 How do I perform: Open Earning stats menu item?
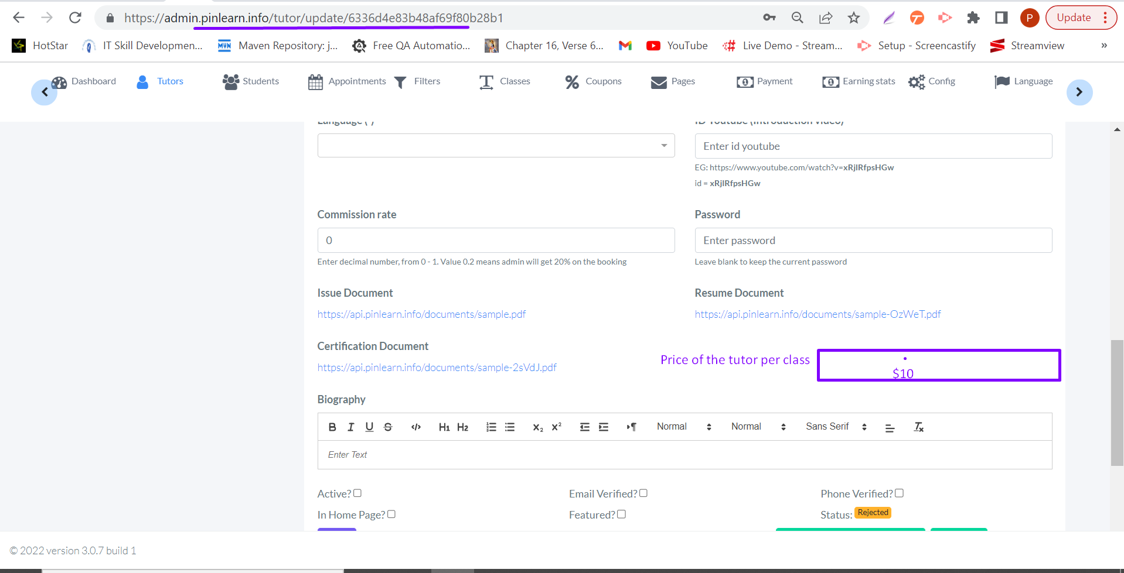tap(859, 82)
